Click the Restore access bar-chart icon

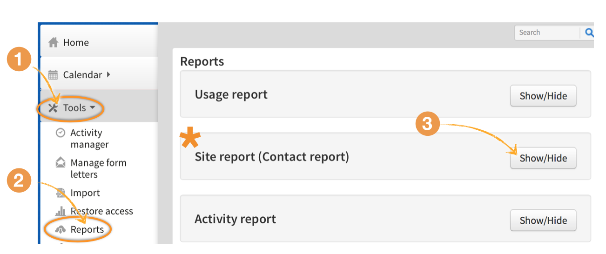61,211
